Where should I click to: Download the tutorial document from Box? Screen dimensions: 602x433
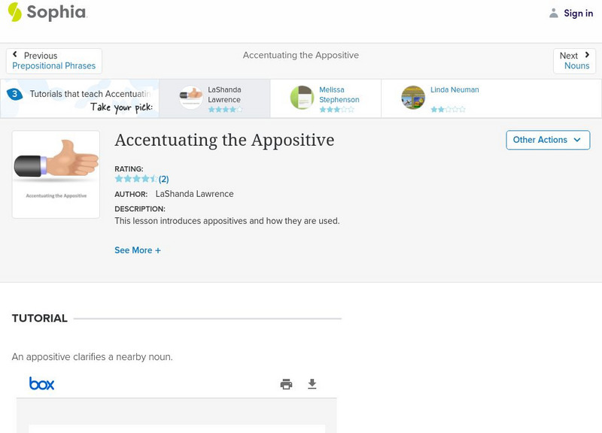(x=312, y=383)
